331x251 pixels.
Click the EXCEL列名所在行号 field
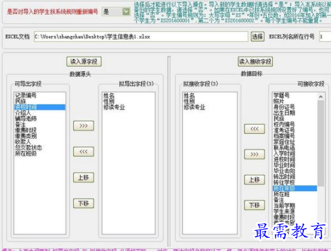pyautogui.click(x=325, y=37)
